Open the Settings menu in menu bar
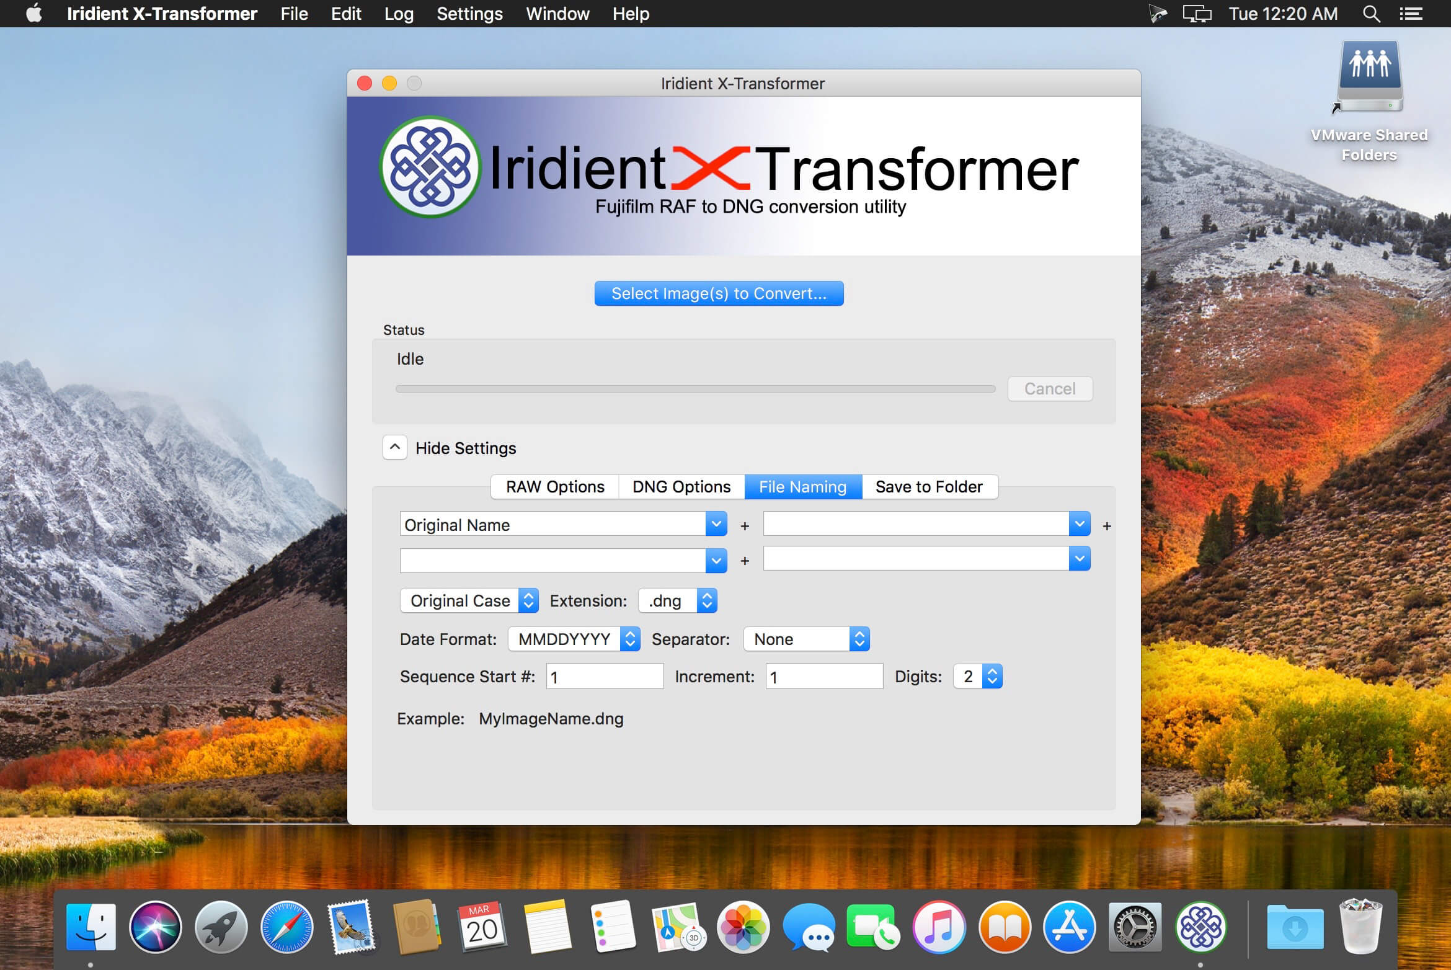This screenshot has height=970, width=1451. coord(469,14)
